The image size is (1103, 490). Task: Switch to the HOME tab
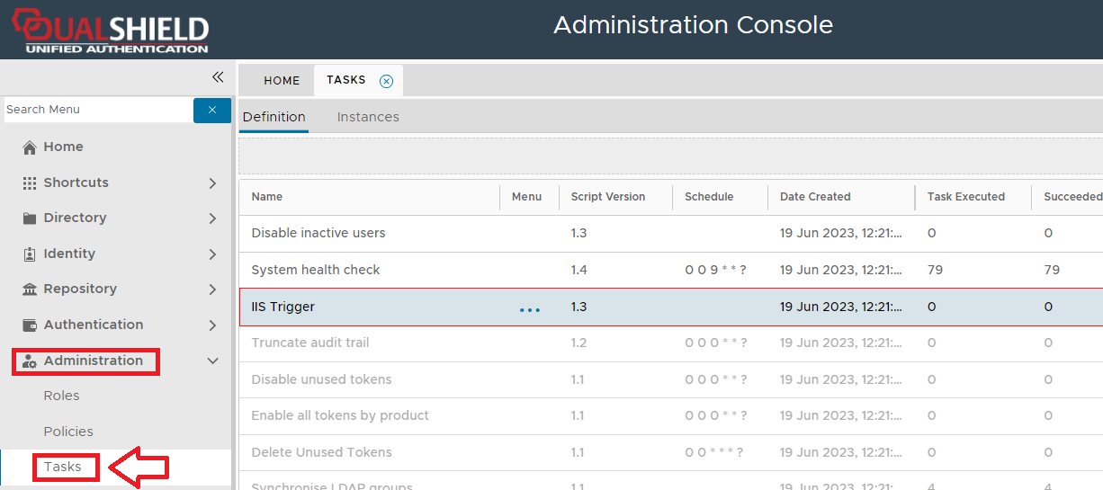tap(282, 81)
